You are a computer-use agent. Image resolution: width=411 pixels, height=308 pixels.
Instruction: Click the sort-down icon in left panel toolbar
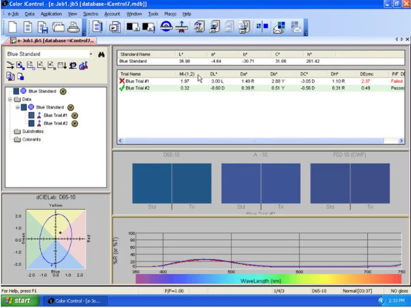[61, 65]
